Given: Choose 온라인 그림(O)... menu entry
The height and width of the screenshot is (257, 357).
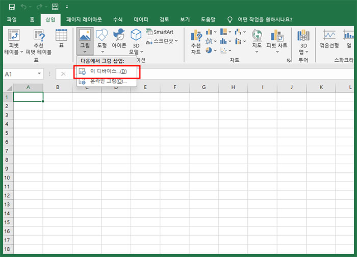Looking at the screenshot, I should (x=107, y=81).
